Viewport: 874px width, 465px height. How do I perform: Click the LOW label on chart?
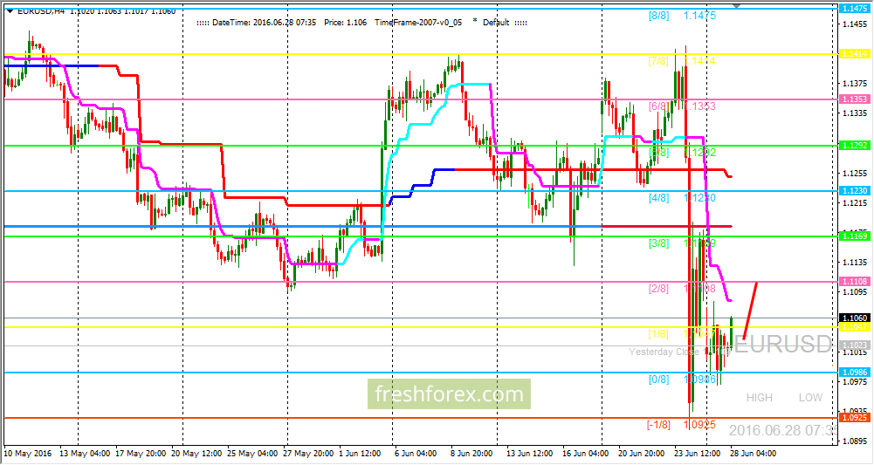810,398
